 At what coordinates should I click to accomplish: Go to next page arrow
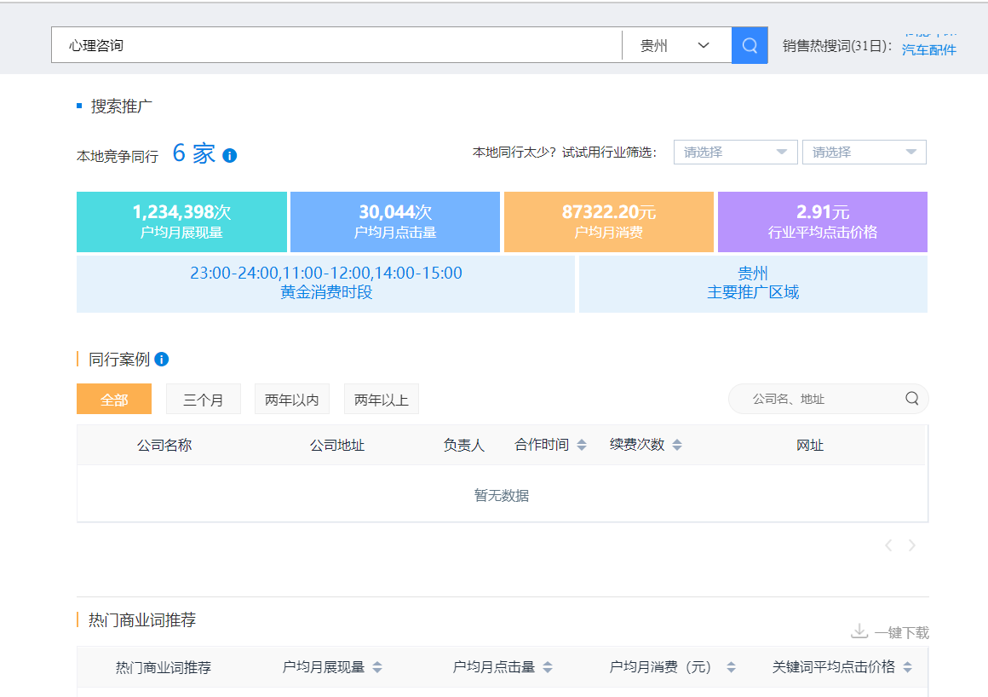[x=912, y=545]
